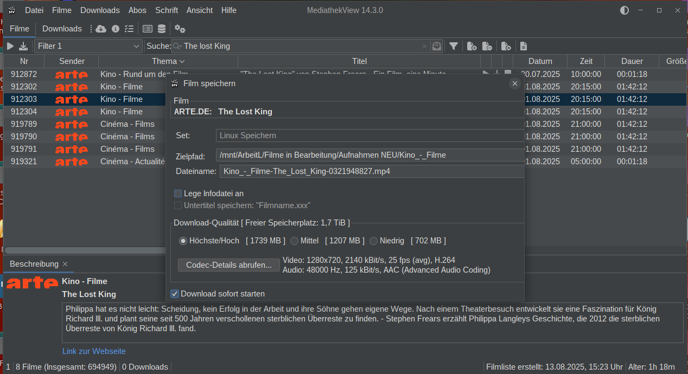Click the file-plus icon in toolbar
Viewport: 688px width, 374px height.
point(472,46)
